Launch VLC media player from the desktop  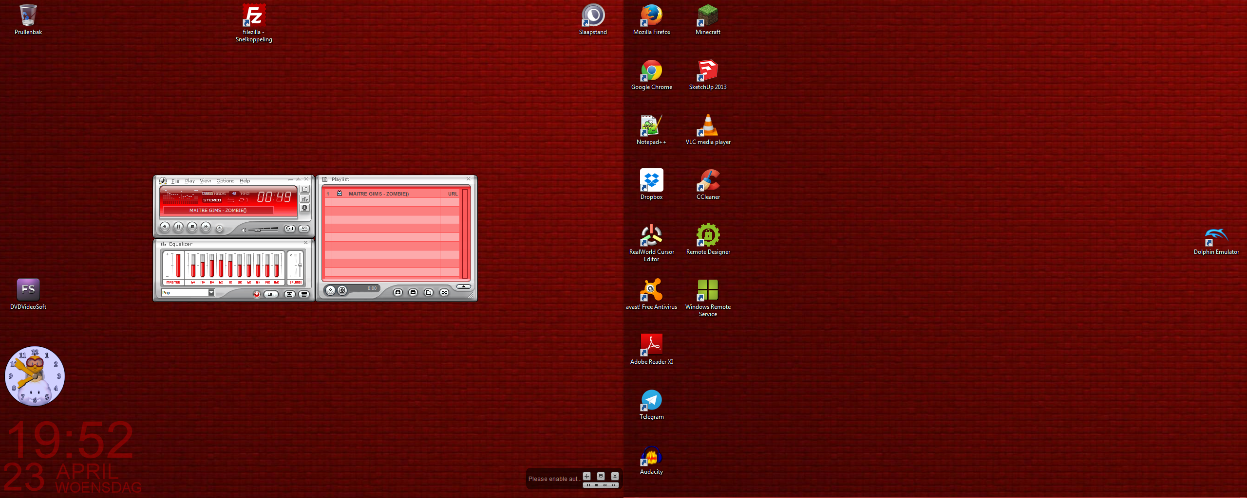tap(708, 126)
